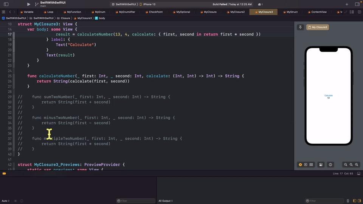Clear the console with trash icon

point(348,201)
